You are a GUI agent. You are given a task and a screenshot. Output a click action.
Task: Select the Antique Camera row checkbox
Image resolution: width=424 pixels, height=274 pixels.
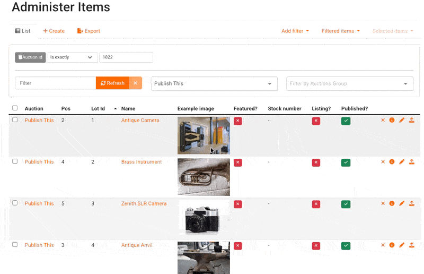[x=15, y=120]
